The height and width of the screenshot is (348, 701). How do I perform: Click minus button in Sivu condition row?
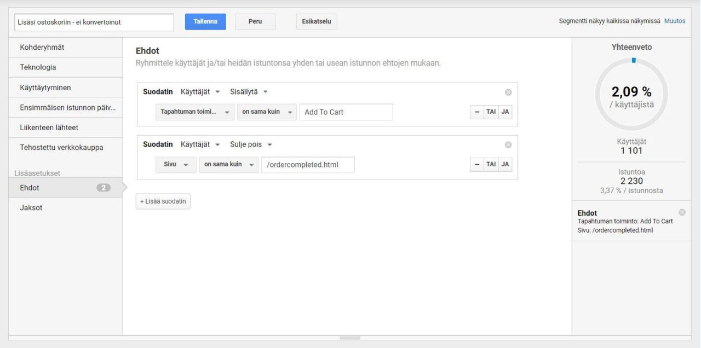[477, 164]
